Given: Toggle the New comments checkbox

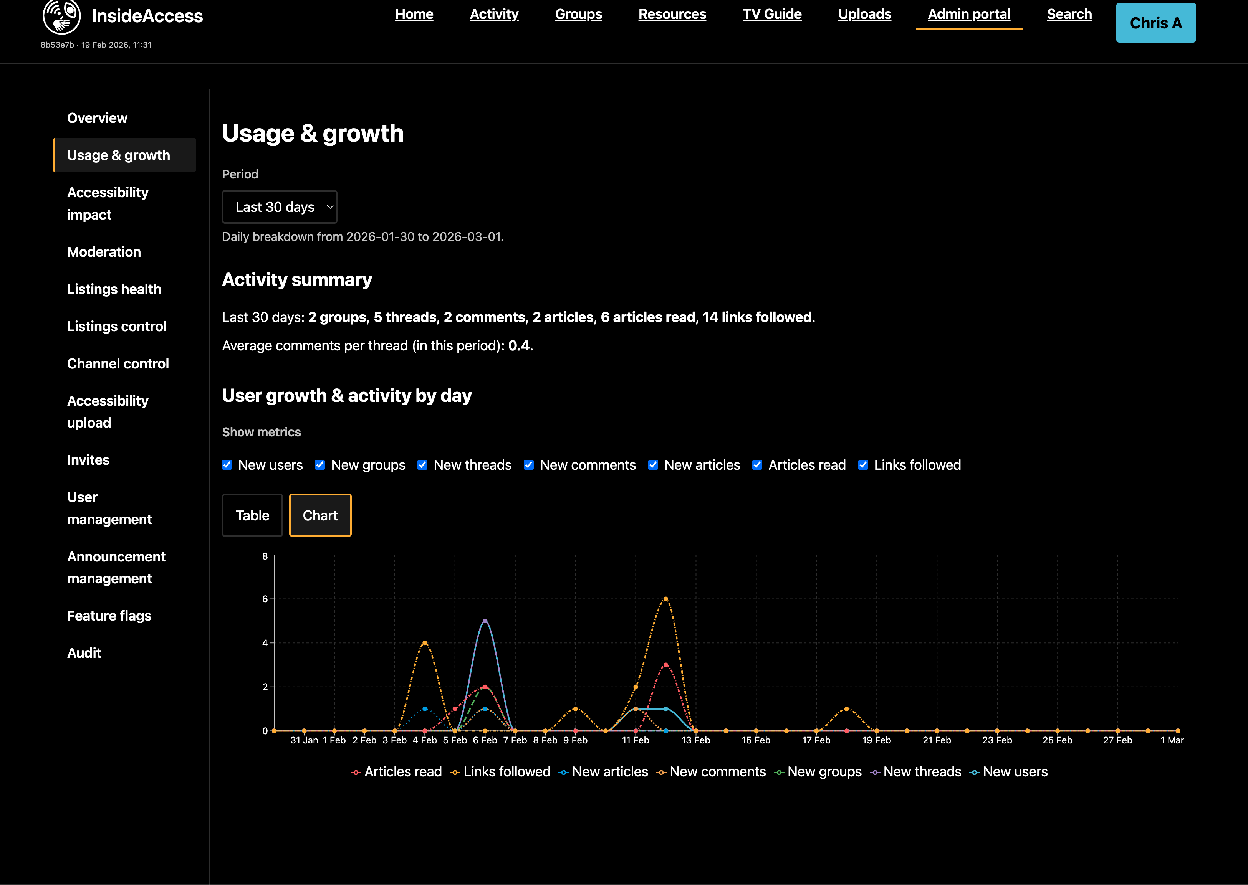Looking at the screenshot, I should pos(529,465).
